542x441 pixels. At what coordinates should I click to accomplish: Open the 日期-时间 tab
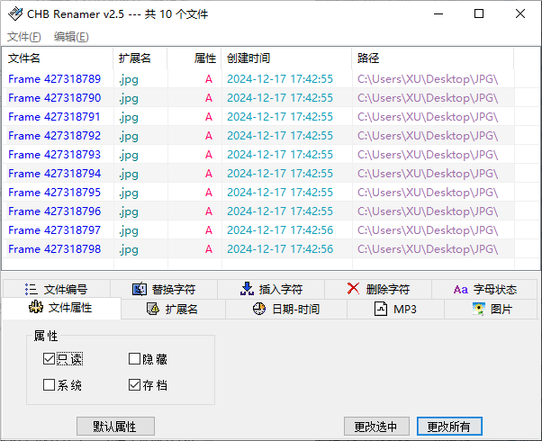coord(286,309)
